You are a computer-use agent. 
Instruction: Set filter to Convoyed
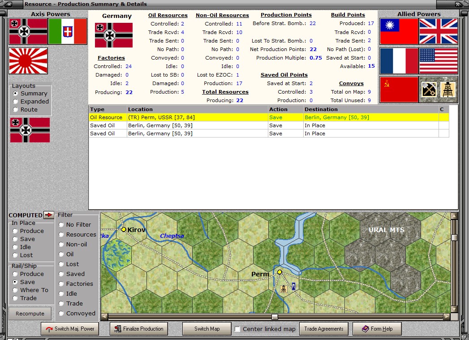[77, 314]
